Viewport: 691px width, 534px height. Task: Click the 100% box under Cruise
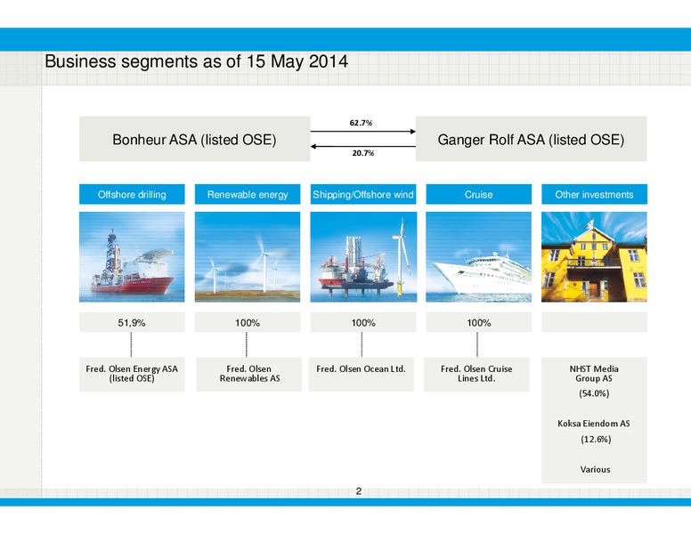(x=478, y=322)
